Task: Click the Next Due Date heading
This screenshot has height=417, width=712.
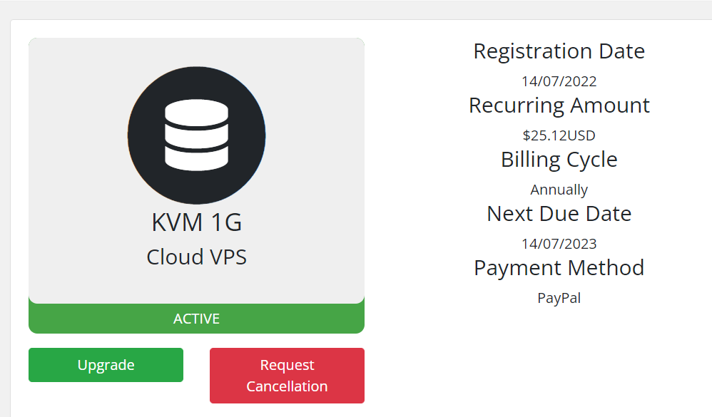Action: pyautogui.click(x=559, y=214)
